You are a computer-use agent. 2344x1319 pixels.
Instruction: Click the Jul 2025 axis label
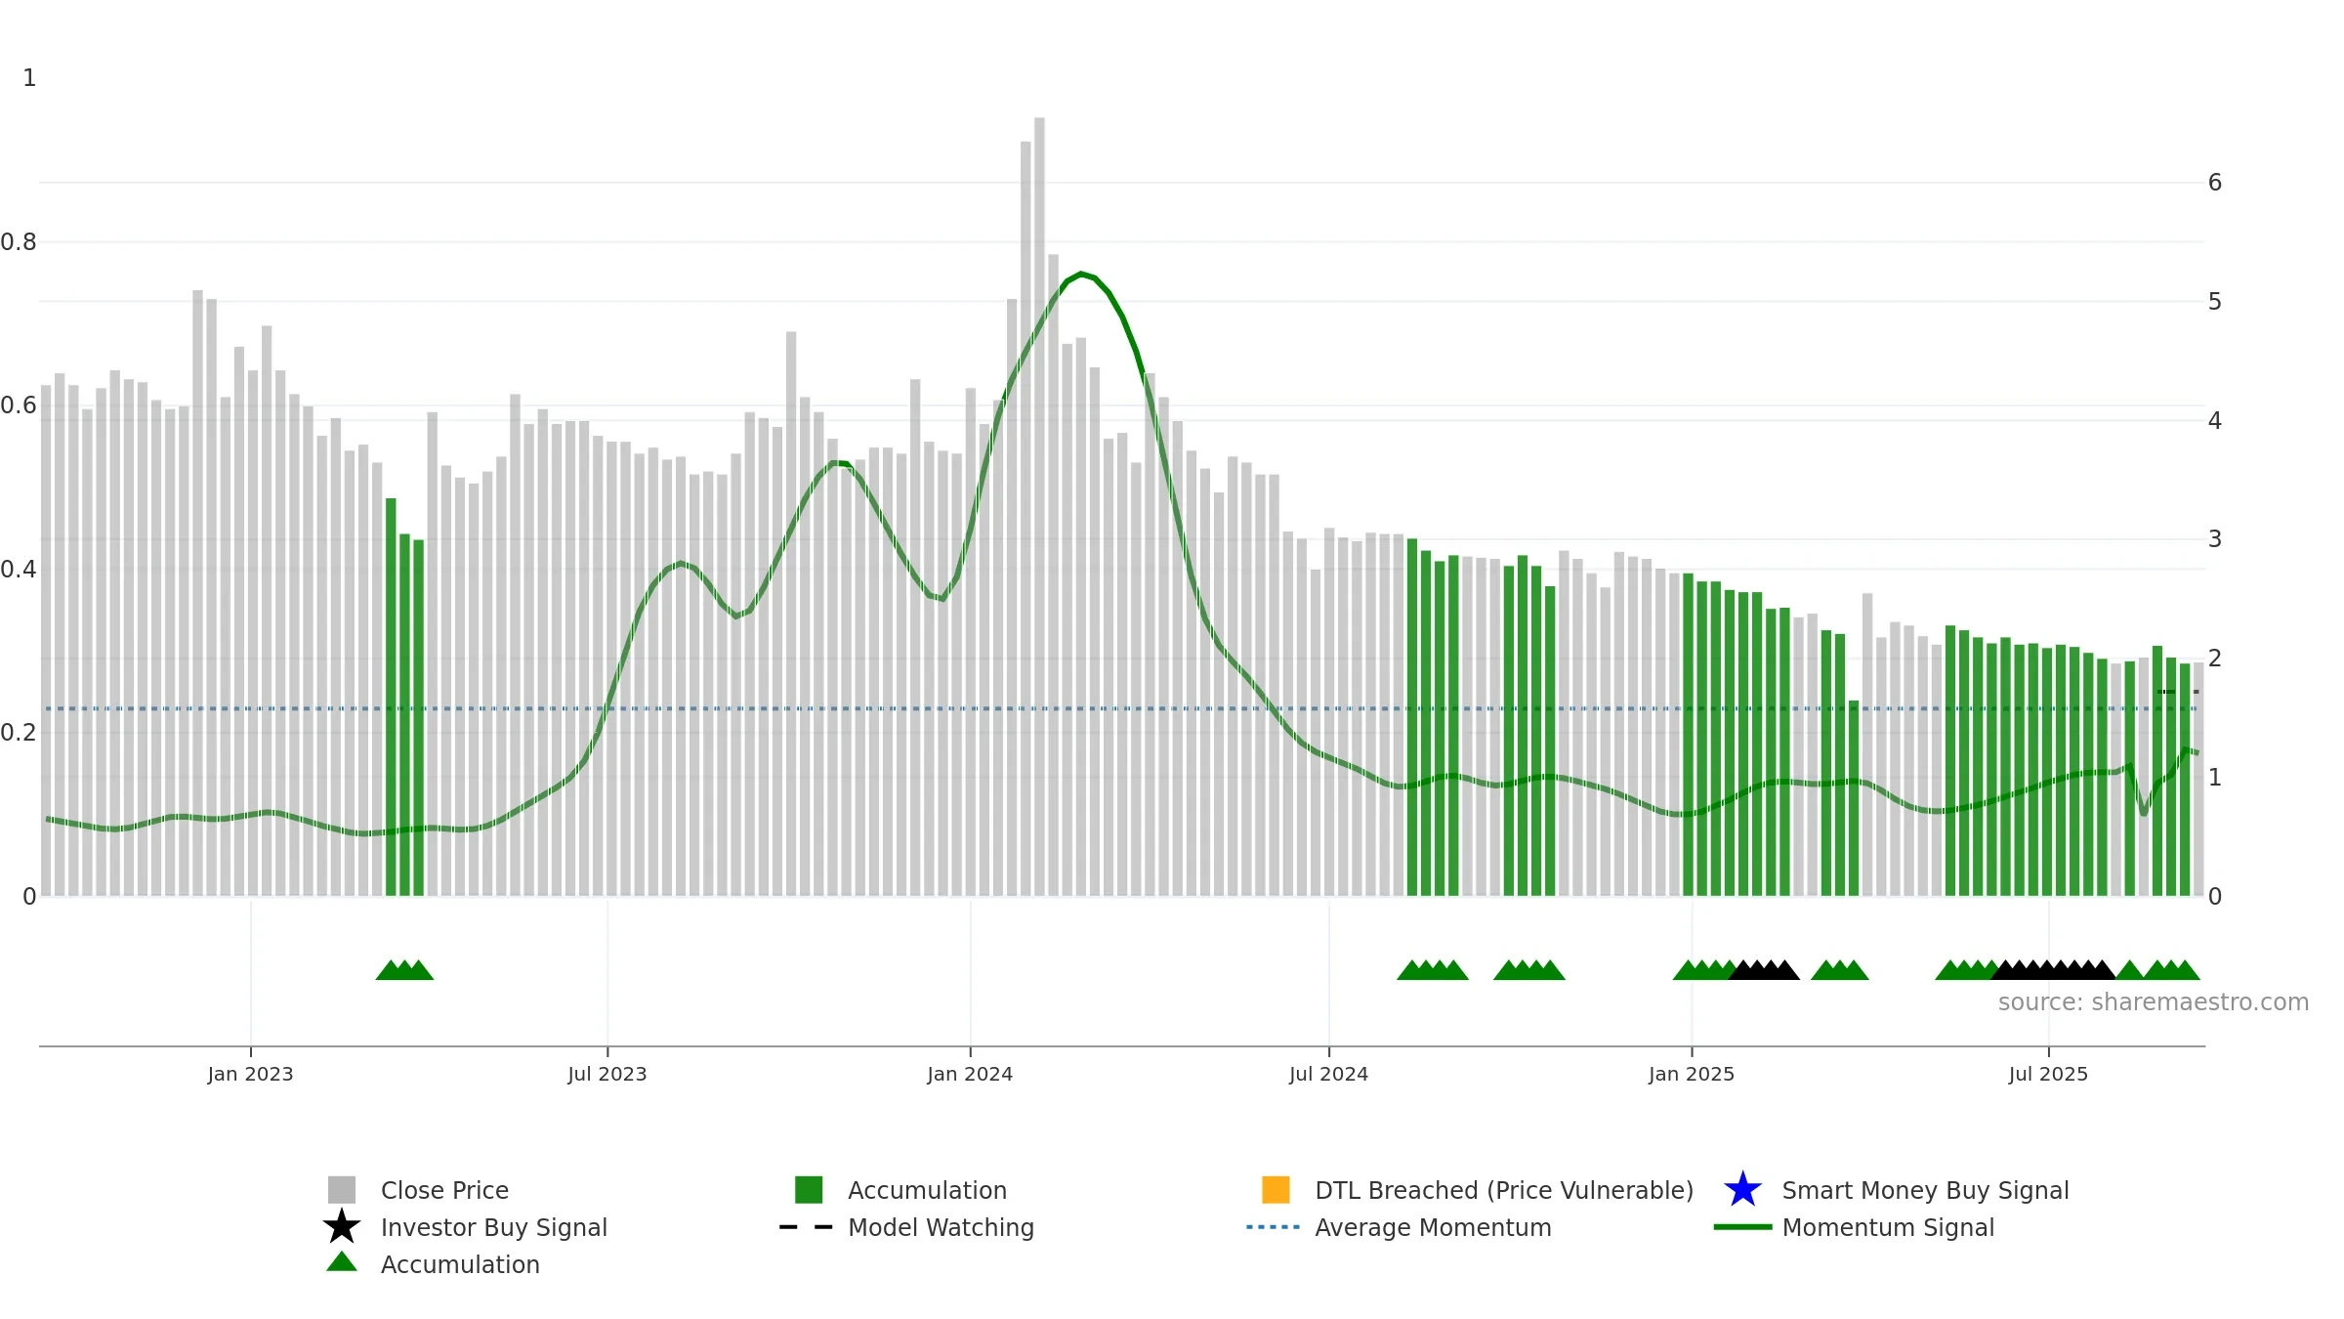click(x=2048, y=1075)
